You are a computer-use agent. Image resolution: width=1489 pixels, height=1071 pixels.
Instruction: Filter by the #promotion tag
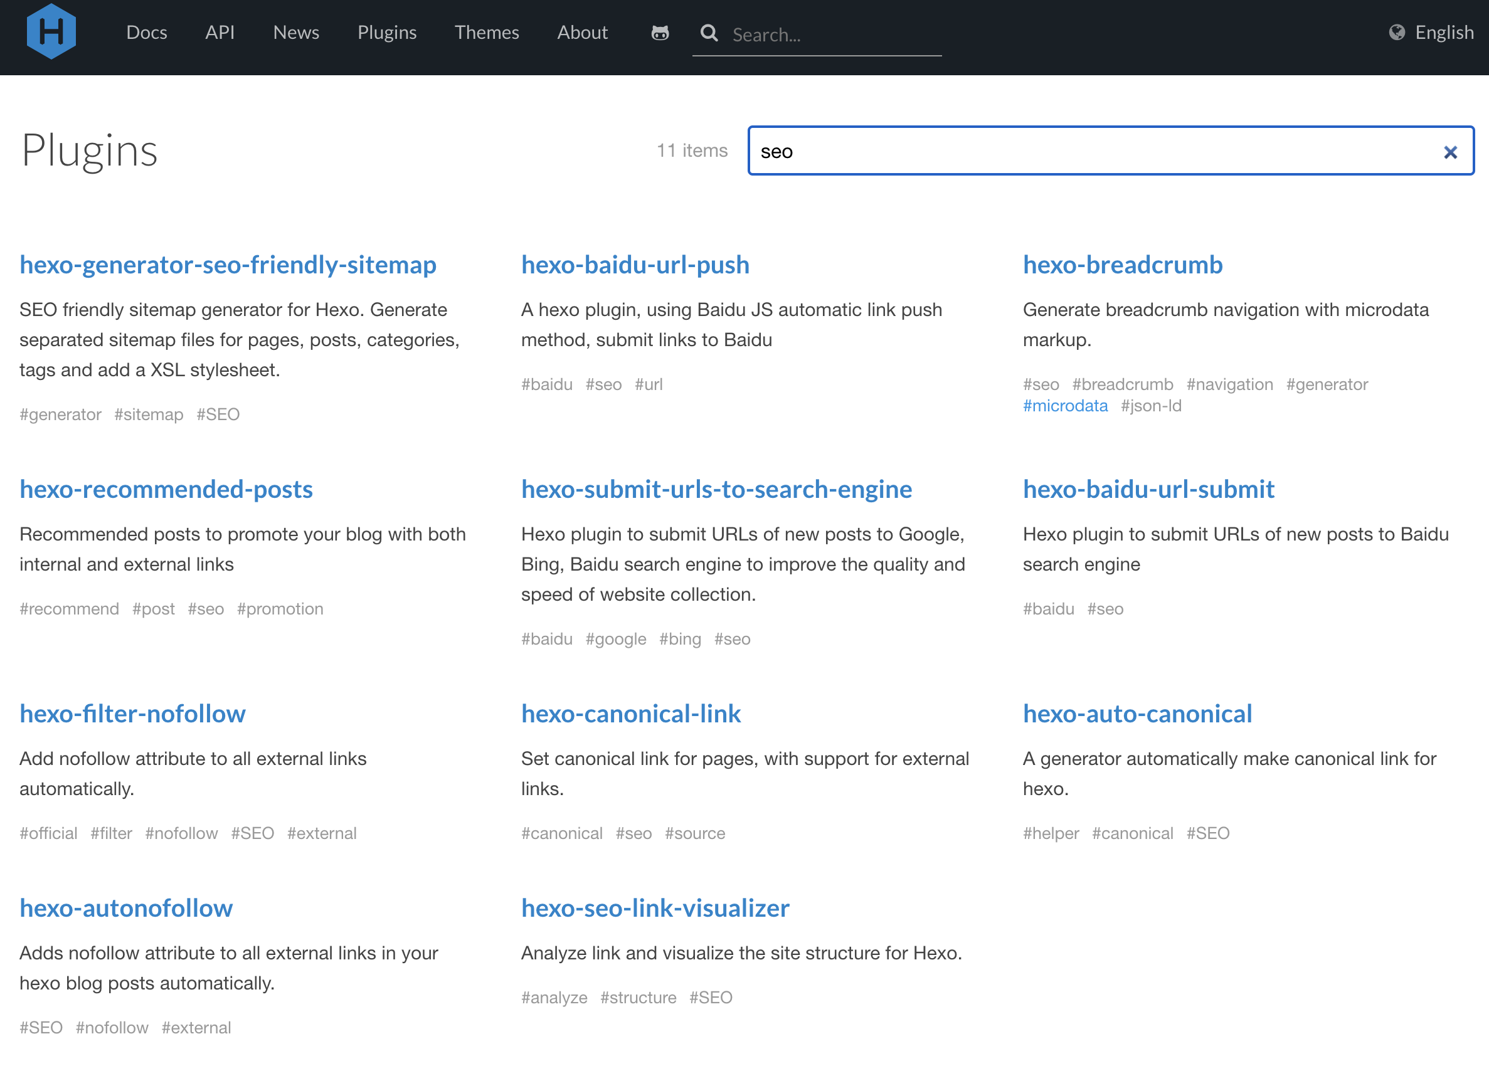(x=280, y=608)
